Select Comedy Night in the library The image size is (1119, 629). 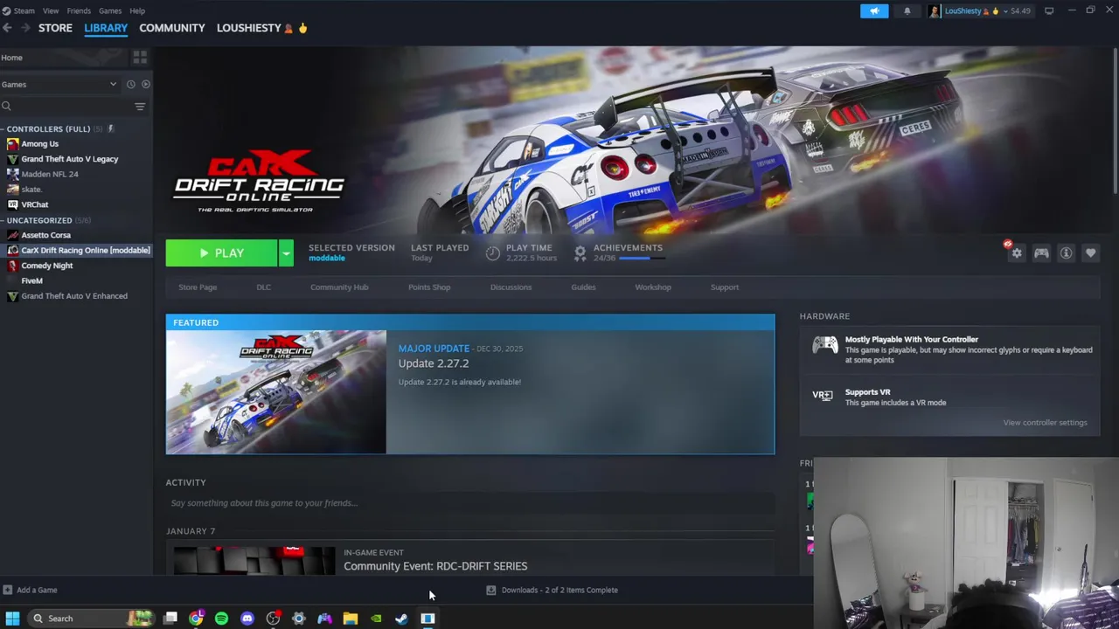coord(47,266)
